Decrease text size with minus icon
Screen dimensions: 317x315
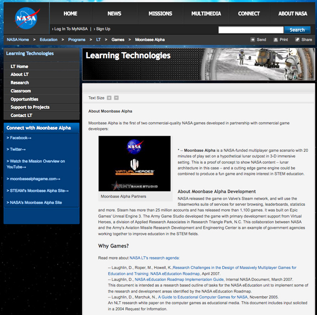click(116, 98)
